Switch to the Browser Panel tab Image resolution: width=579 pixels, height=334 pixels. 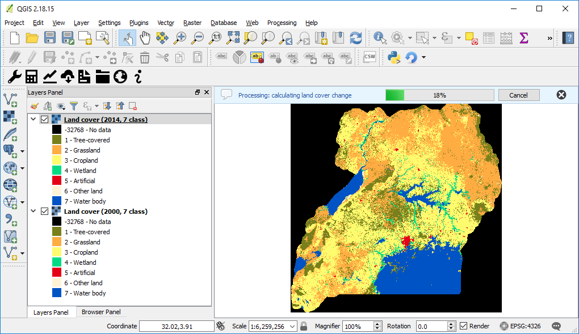tap(100, 312)
